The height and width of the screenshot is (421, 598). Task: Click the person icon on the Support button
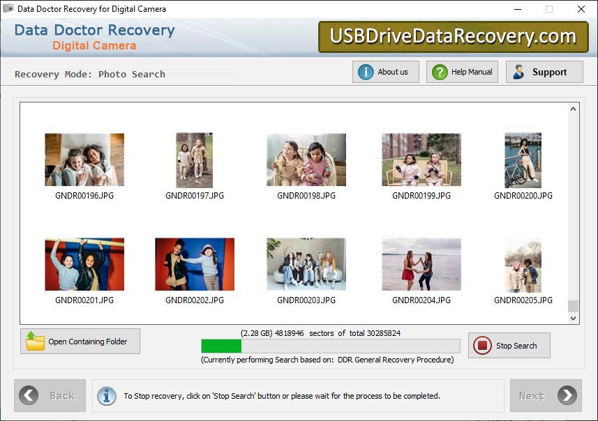click(518, 71)
